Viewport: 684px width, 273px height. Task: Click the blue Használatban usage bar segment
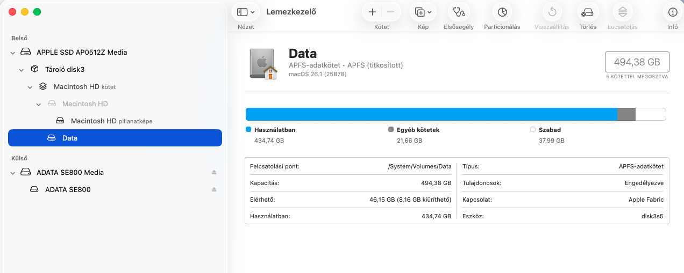point(431,114)
